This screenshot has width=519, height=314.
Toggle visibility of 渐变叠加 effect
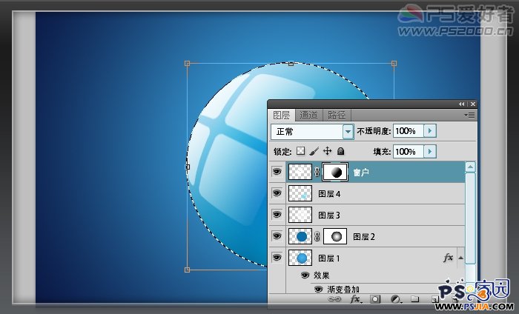pyautogui.click(x=318, y=289)
